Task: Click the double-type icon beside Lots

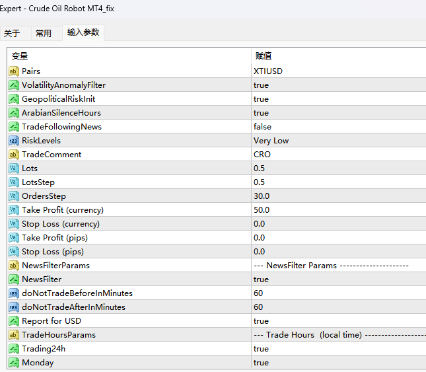Action: point(14,168)
